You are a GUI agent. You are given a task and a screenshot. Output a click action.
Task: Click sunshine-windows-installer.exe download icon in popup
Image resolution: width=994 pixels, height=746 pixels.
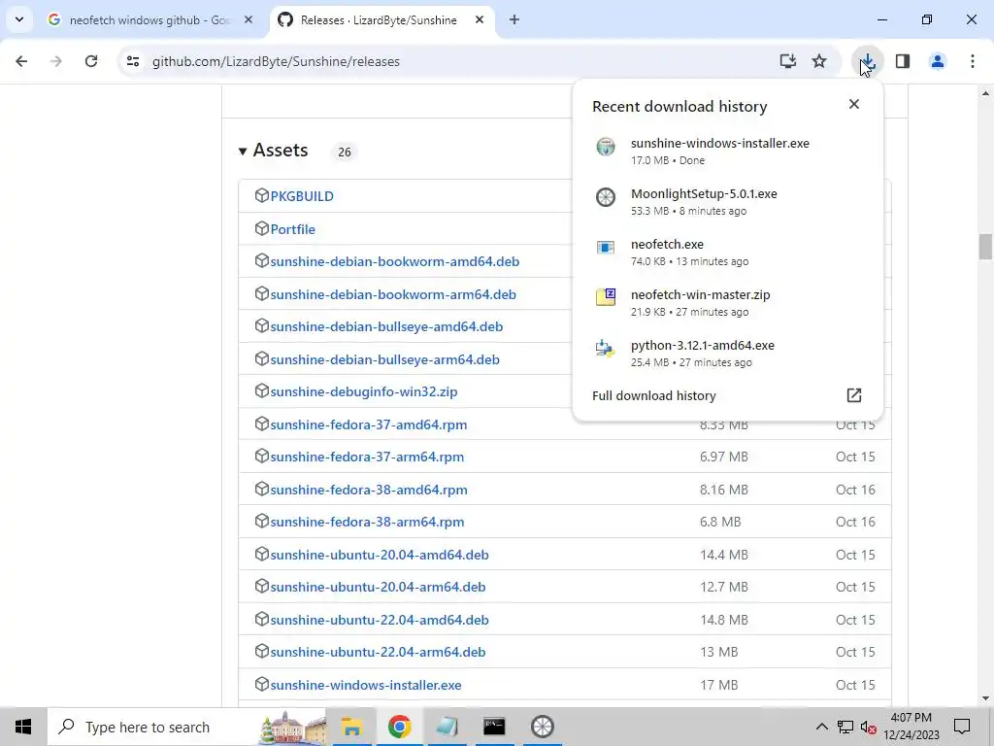(606, 147)
